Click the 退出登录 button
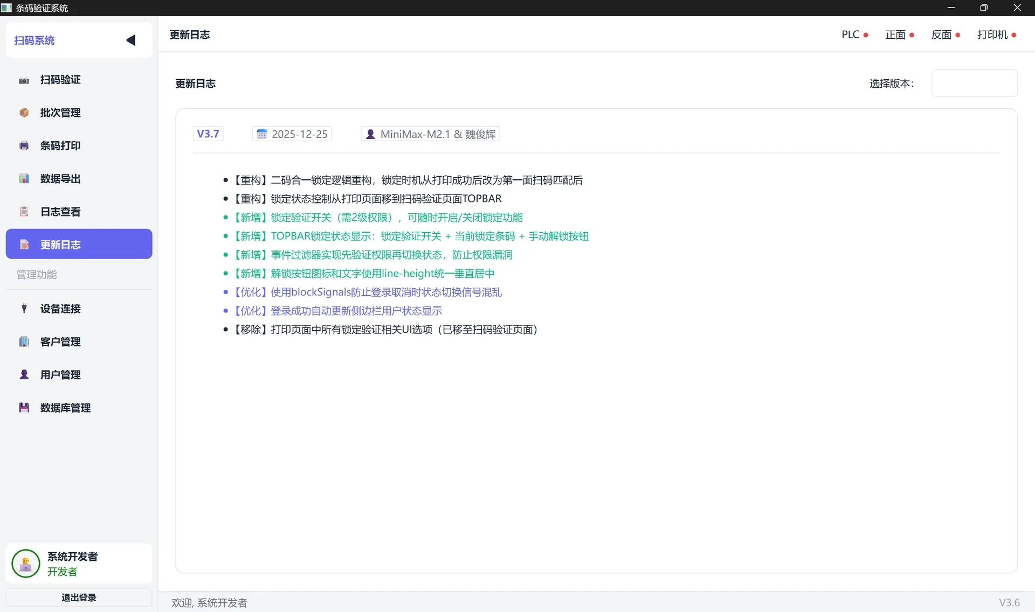The width and height of the screenshot is (1035, 612). (x=79, y=597)
